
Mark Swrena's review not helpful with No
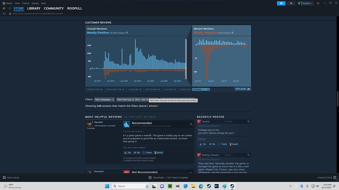[212, 144]
